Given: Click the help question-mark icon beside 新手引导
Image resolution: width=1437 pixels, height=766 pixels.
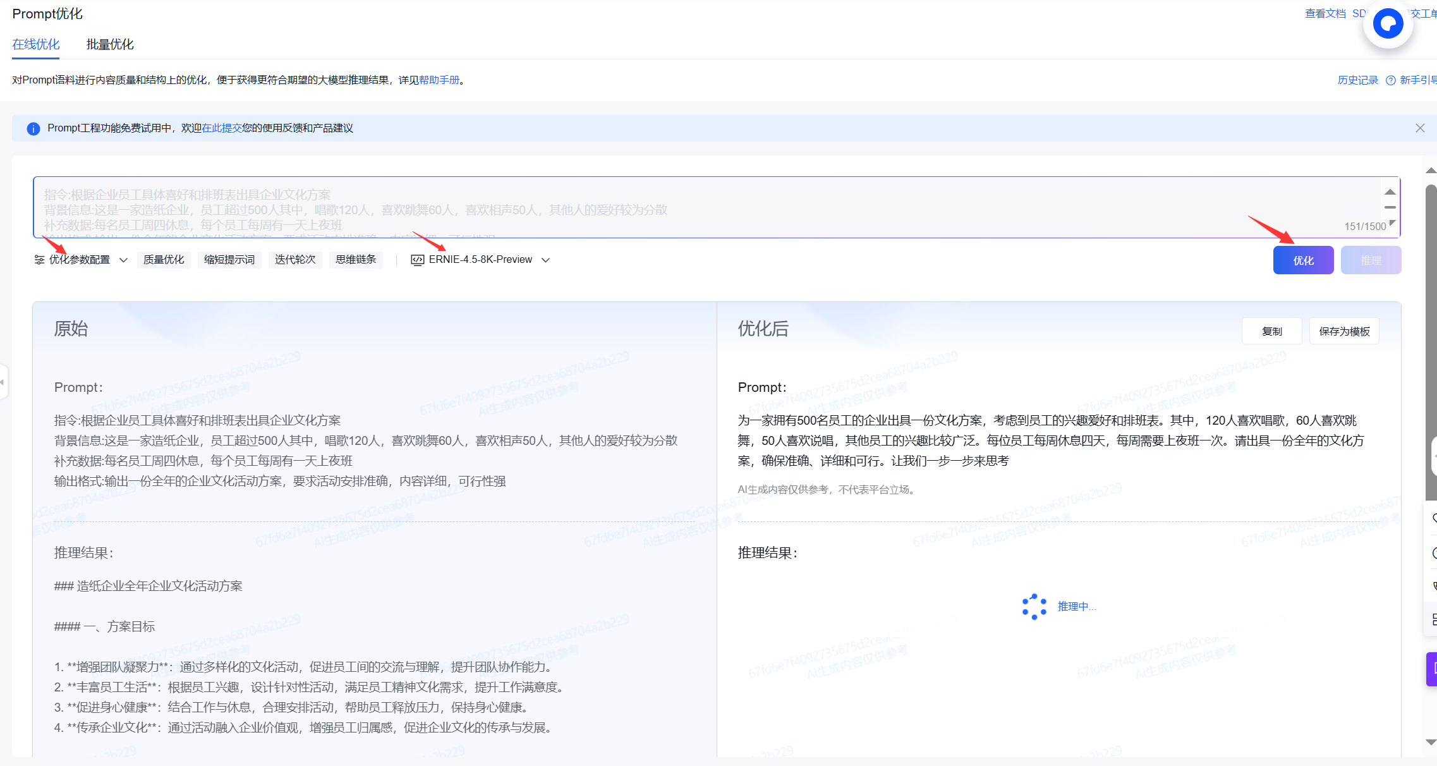Looking at the screenshot, I should coord(1390,80).
